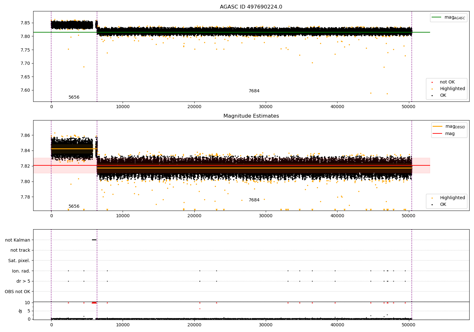Image resolution: width=474 pixels, height=332 pixels.
Task: Click the '7684' obsid label in top plot
Action: tap(254, 91)
